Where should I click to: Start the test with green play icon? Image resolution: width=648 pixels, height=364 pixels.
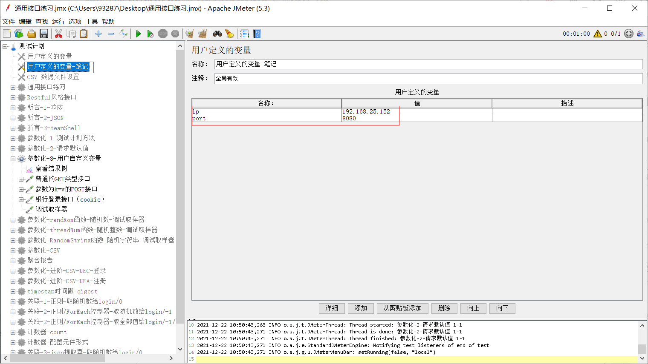point(138,34)
